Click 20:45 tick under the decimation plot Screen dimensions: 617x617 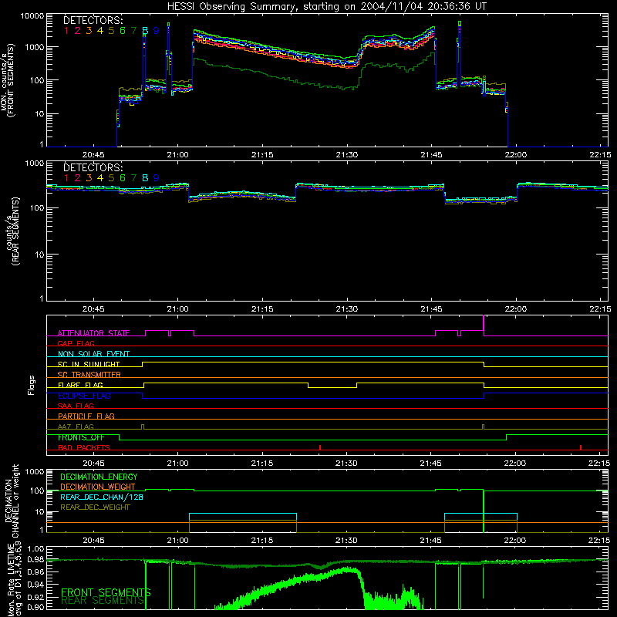coord(93,541)
